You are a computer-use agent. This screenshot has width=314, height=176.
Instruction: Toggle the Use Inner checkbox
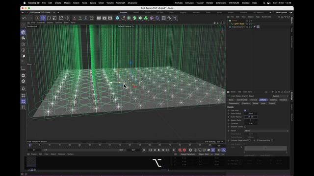click(x=245, y=110)
